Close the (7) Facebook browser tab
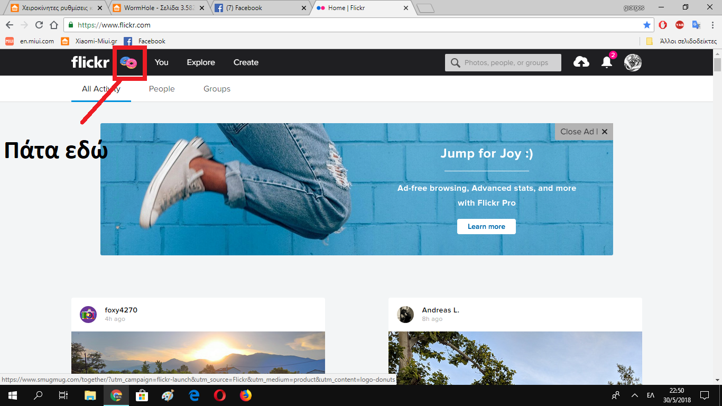This screenshot has height=406, width=722. (303, 8)
